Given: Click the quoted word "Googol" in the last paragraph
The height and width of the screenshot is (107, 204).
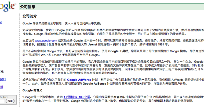Looking at the screenshot, I should point(28,97).
